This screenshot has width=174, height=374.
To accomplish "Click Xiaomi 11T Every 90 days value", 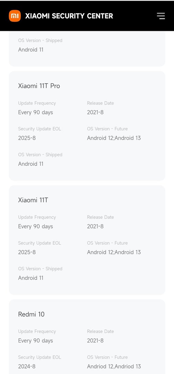I will tap(36, 226).
